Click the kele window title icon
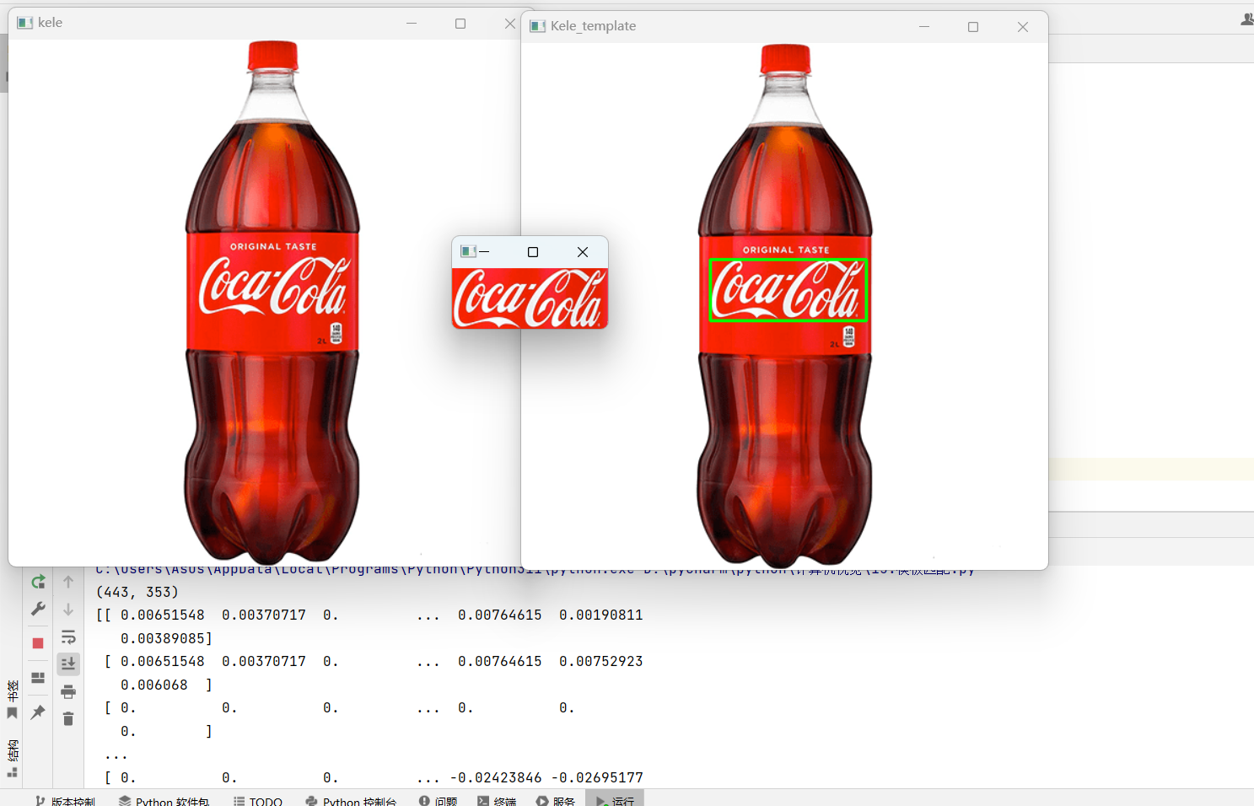 tap(25, 23)
